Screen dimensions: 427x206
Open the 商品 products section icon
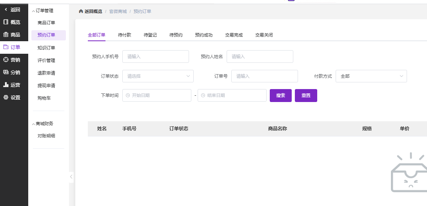tap(5, 35)
